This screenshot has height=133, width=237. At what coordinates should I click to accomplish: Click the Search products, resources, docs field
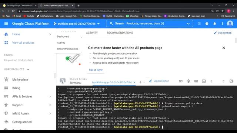(x=149, y=24)
